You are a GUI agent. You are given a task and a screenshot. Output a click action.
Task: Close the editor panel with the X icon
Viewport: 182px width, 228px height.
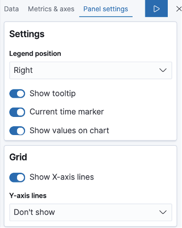179,9
